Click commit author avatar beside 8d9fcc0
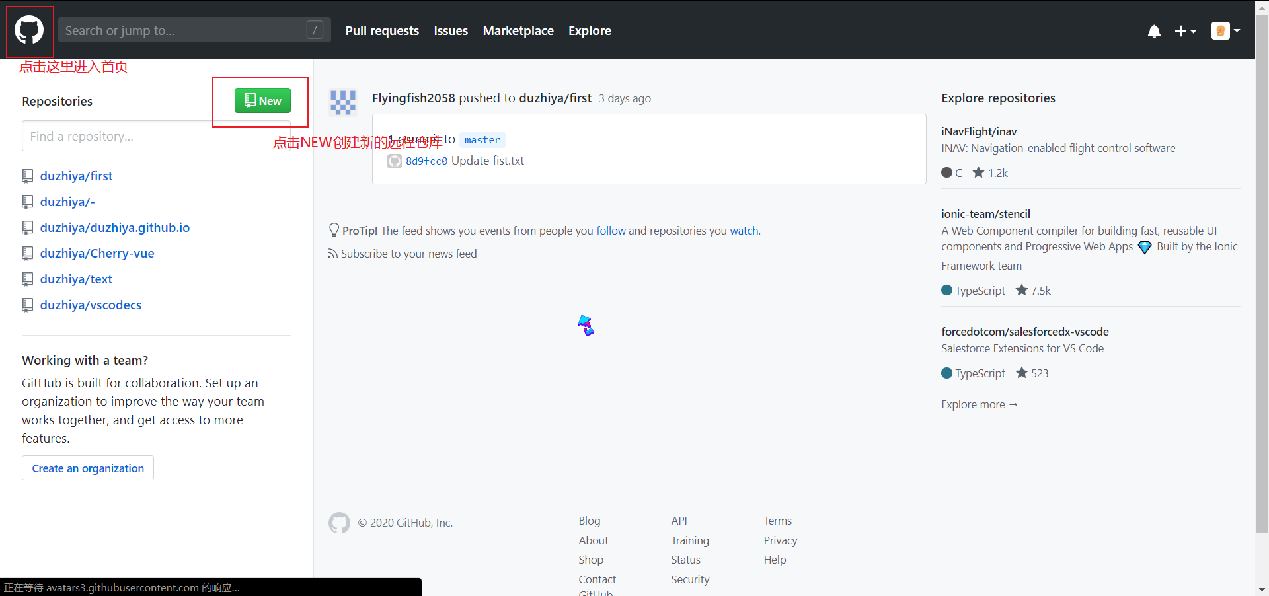This screenshot has height=596, width=1269. coord(395,161)
